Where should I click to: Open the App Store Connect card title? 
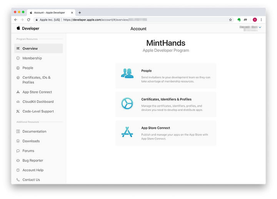click(x=155, y=128)
